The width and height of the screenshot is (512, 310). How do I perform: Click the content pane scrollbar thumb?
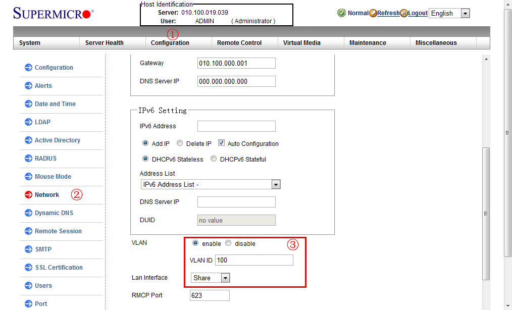(486, 214)
